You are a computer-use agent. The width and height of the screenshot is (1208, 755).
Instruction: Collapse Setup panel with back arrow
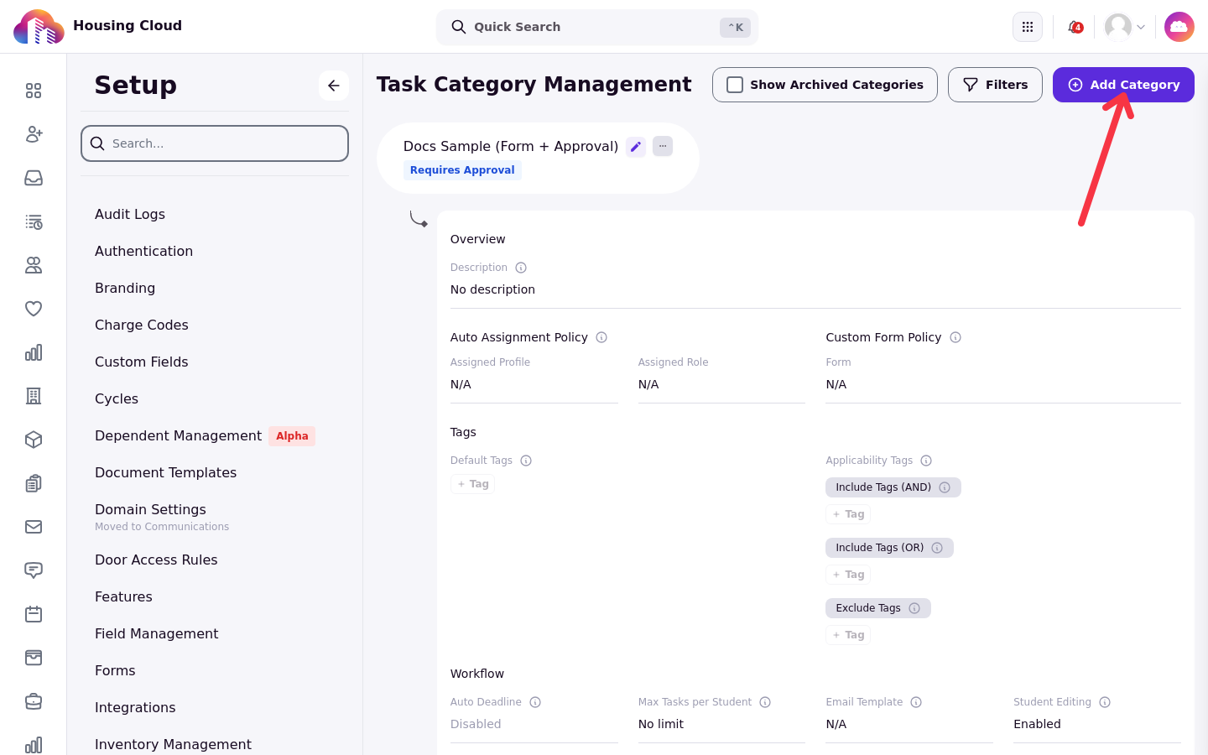[334, 86]
